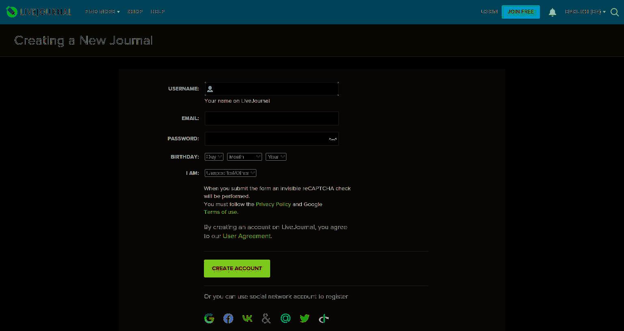Focus the Password input field
The height and width of the screenshot is (331, 624).
pyautogui.click(x=271, y=139)
